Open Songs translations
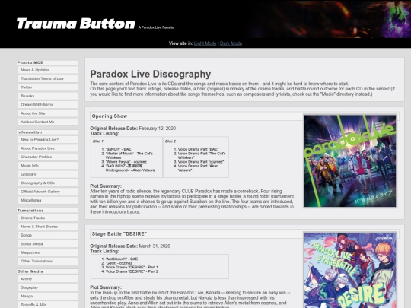411x308 pixels. pos(48,235)
